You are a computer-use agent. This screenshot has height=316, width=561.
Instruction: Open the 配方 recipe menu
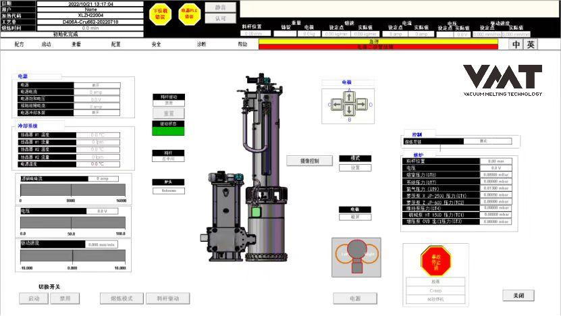[x=19, y=45]
